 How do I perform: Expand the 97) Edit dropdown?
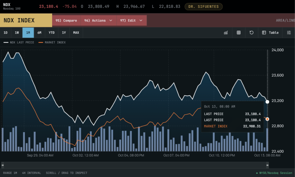point(131,20)
